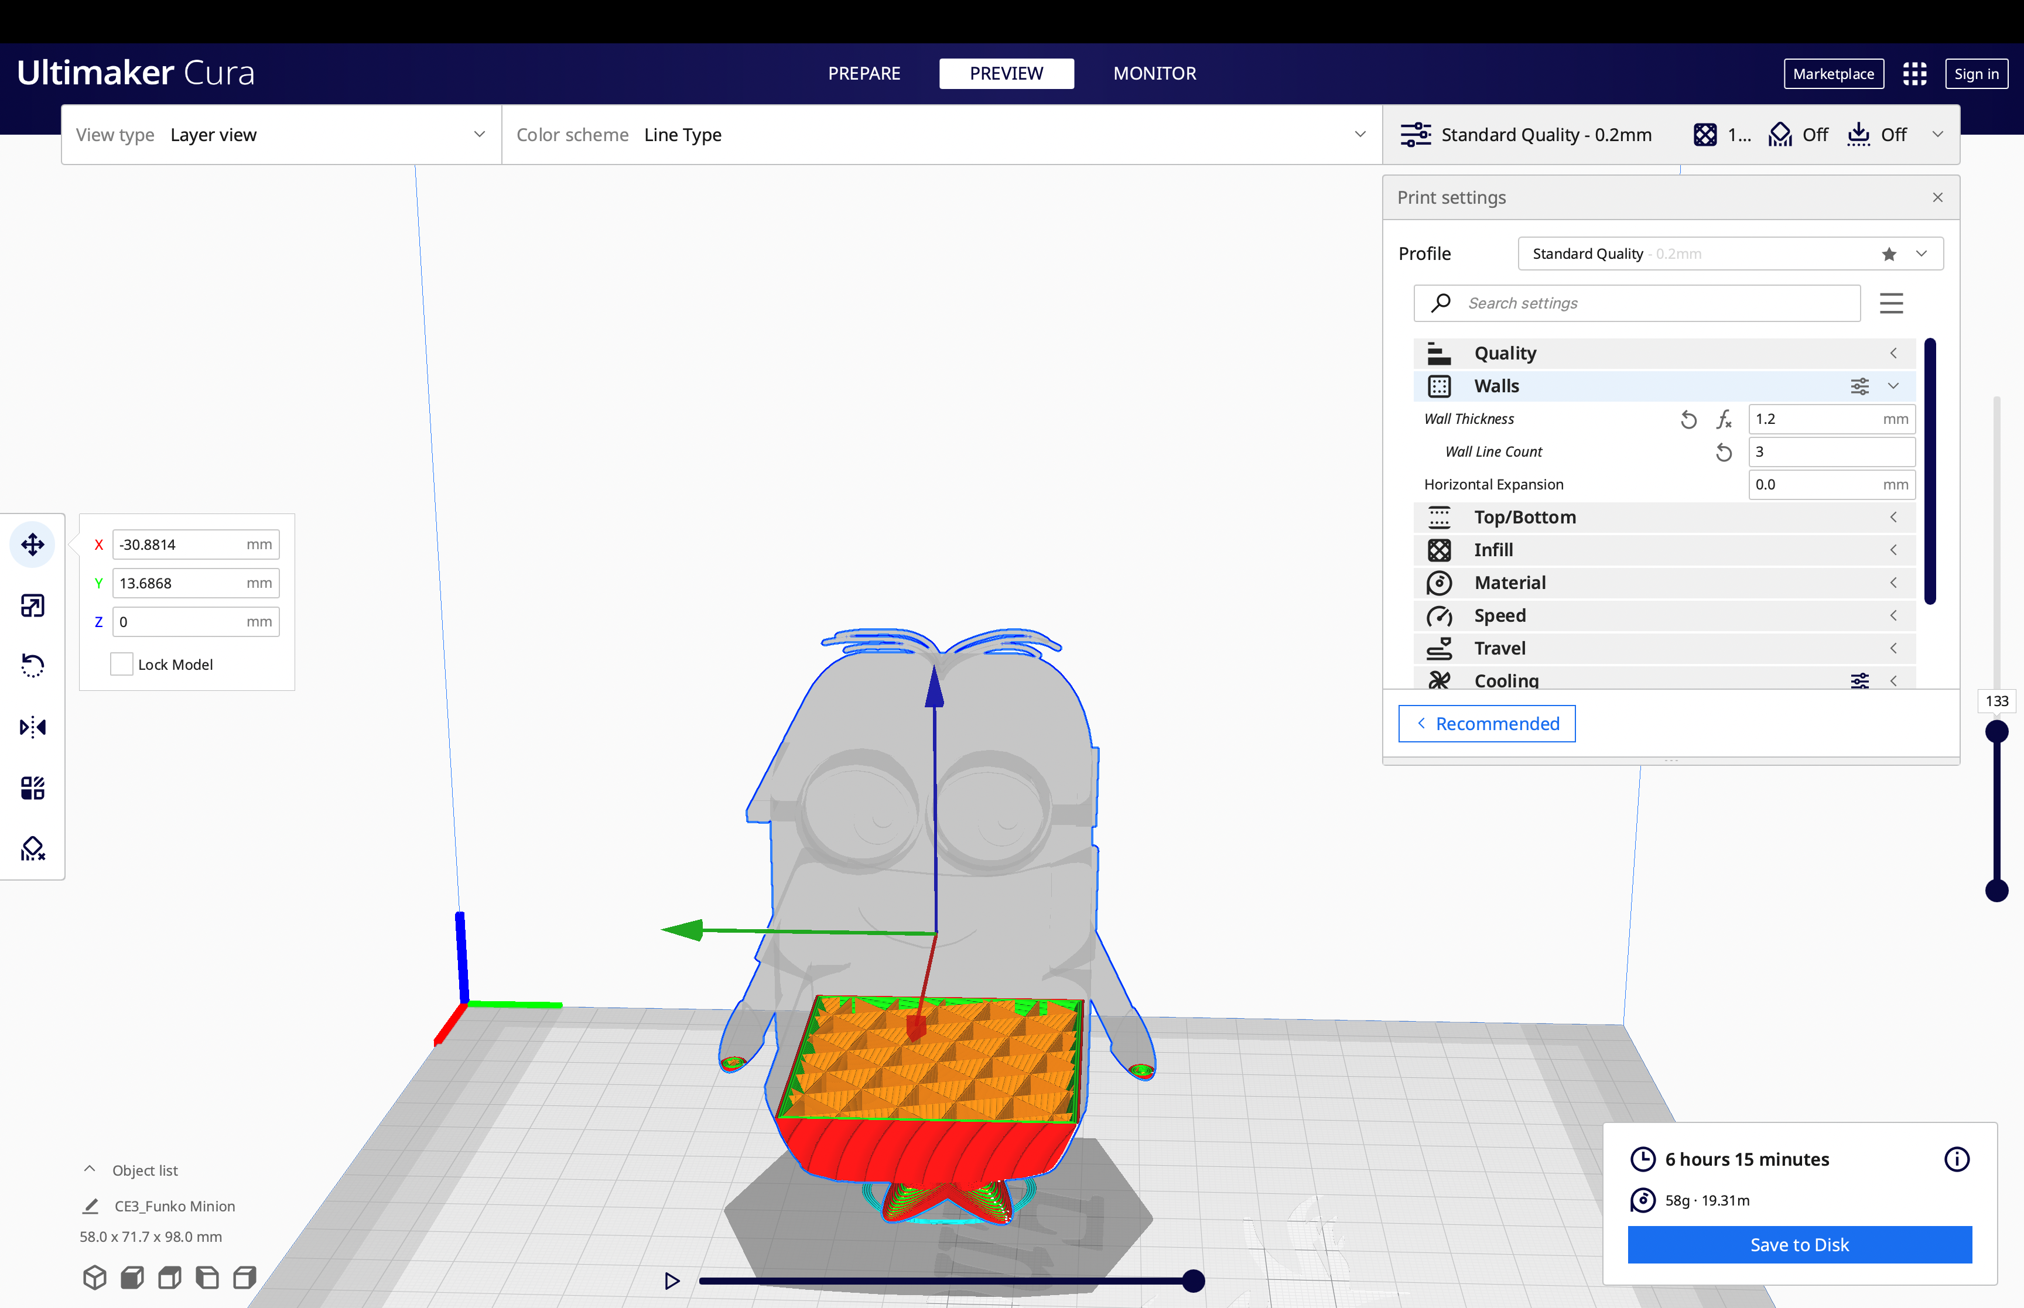
Task: Click the Y position input field
Action: coord(196,584)
